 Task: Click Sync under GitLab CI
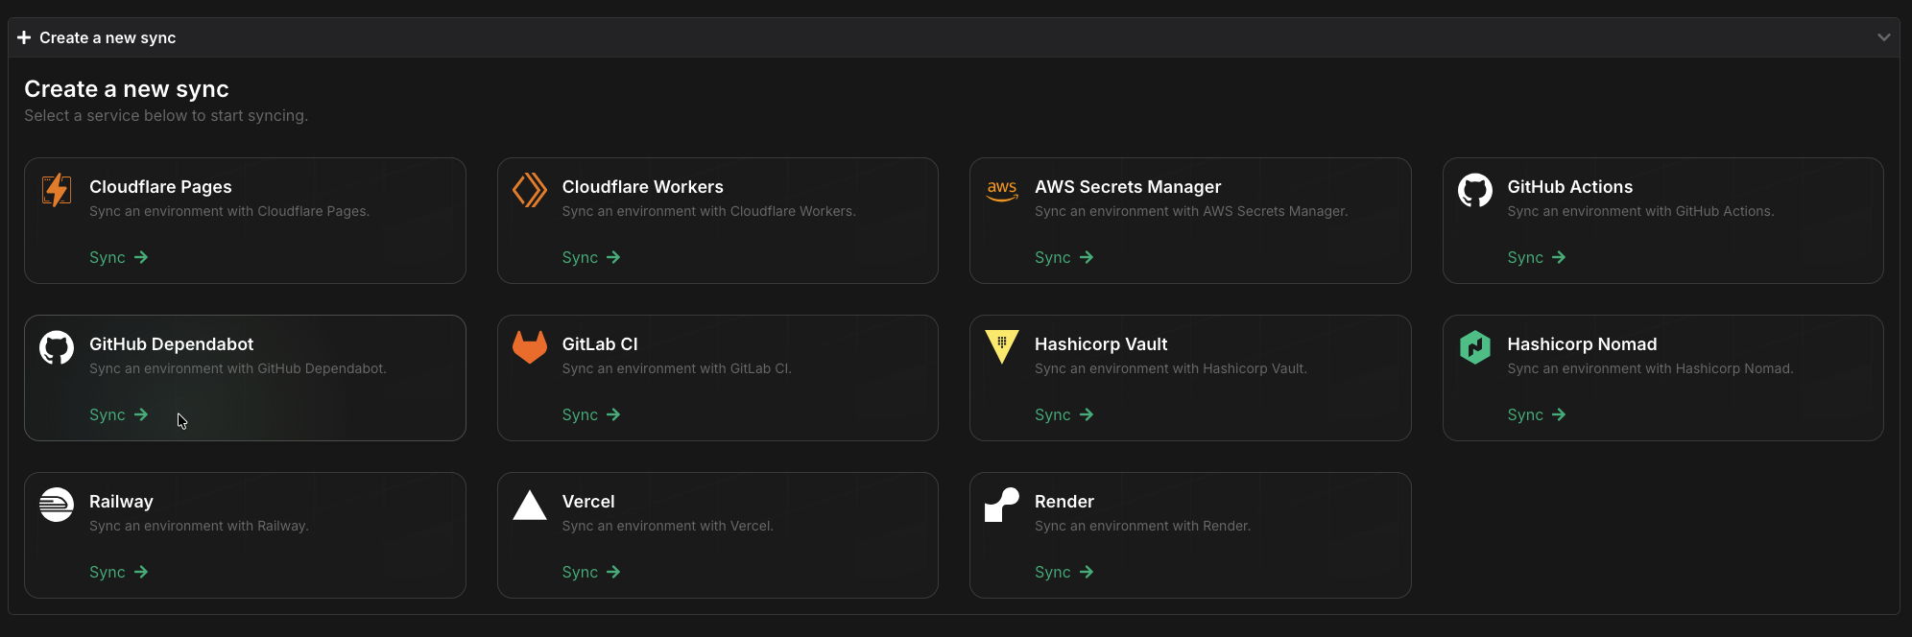pyautogui.click(x=591, y=414)
